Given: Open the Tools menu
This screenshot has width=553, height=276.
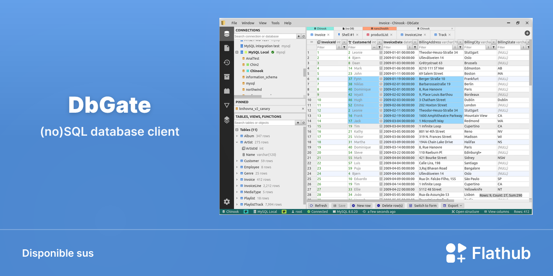Looking at the screenshot, I should [275, 23].
